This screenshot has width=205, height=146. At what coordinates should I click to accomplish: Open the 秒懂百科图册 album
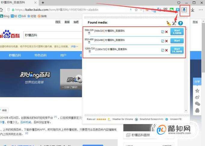tap(141, 135)
